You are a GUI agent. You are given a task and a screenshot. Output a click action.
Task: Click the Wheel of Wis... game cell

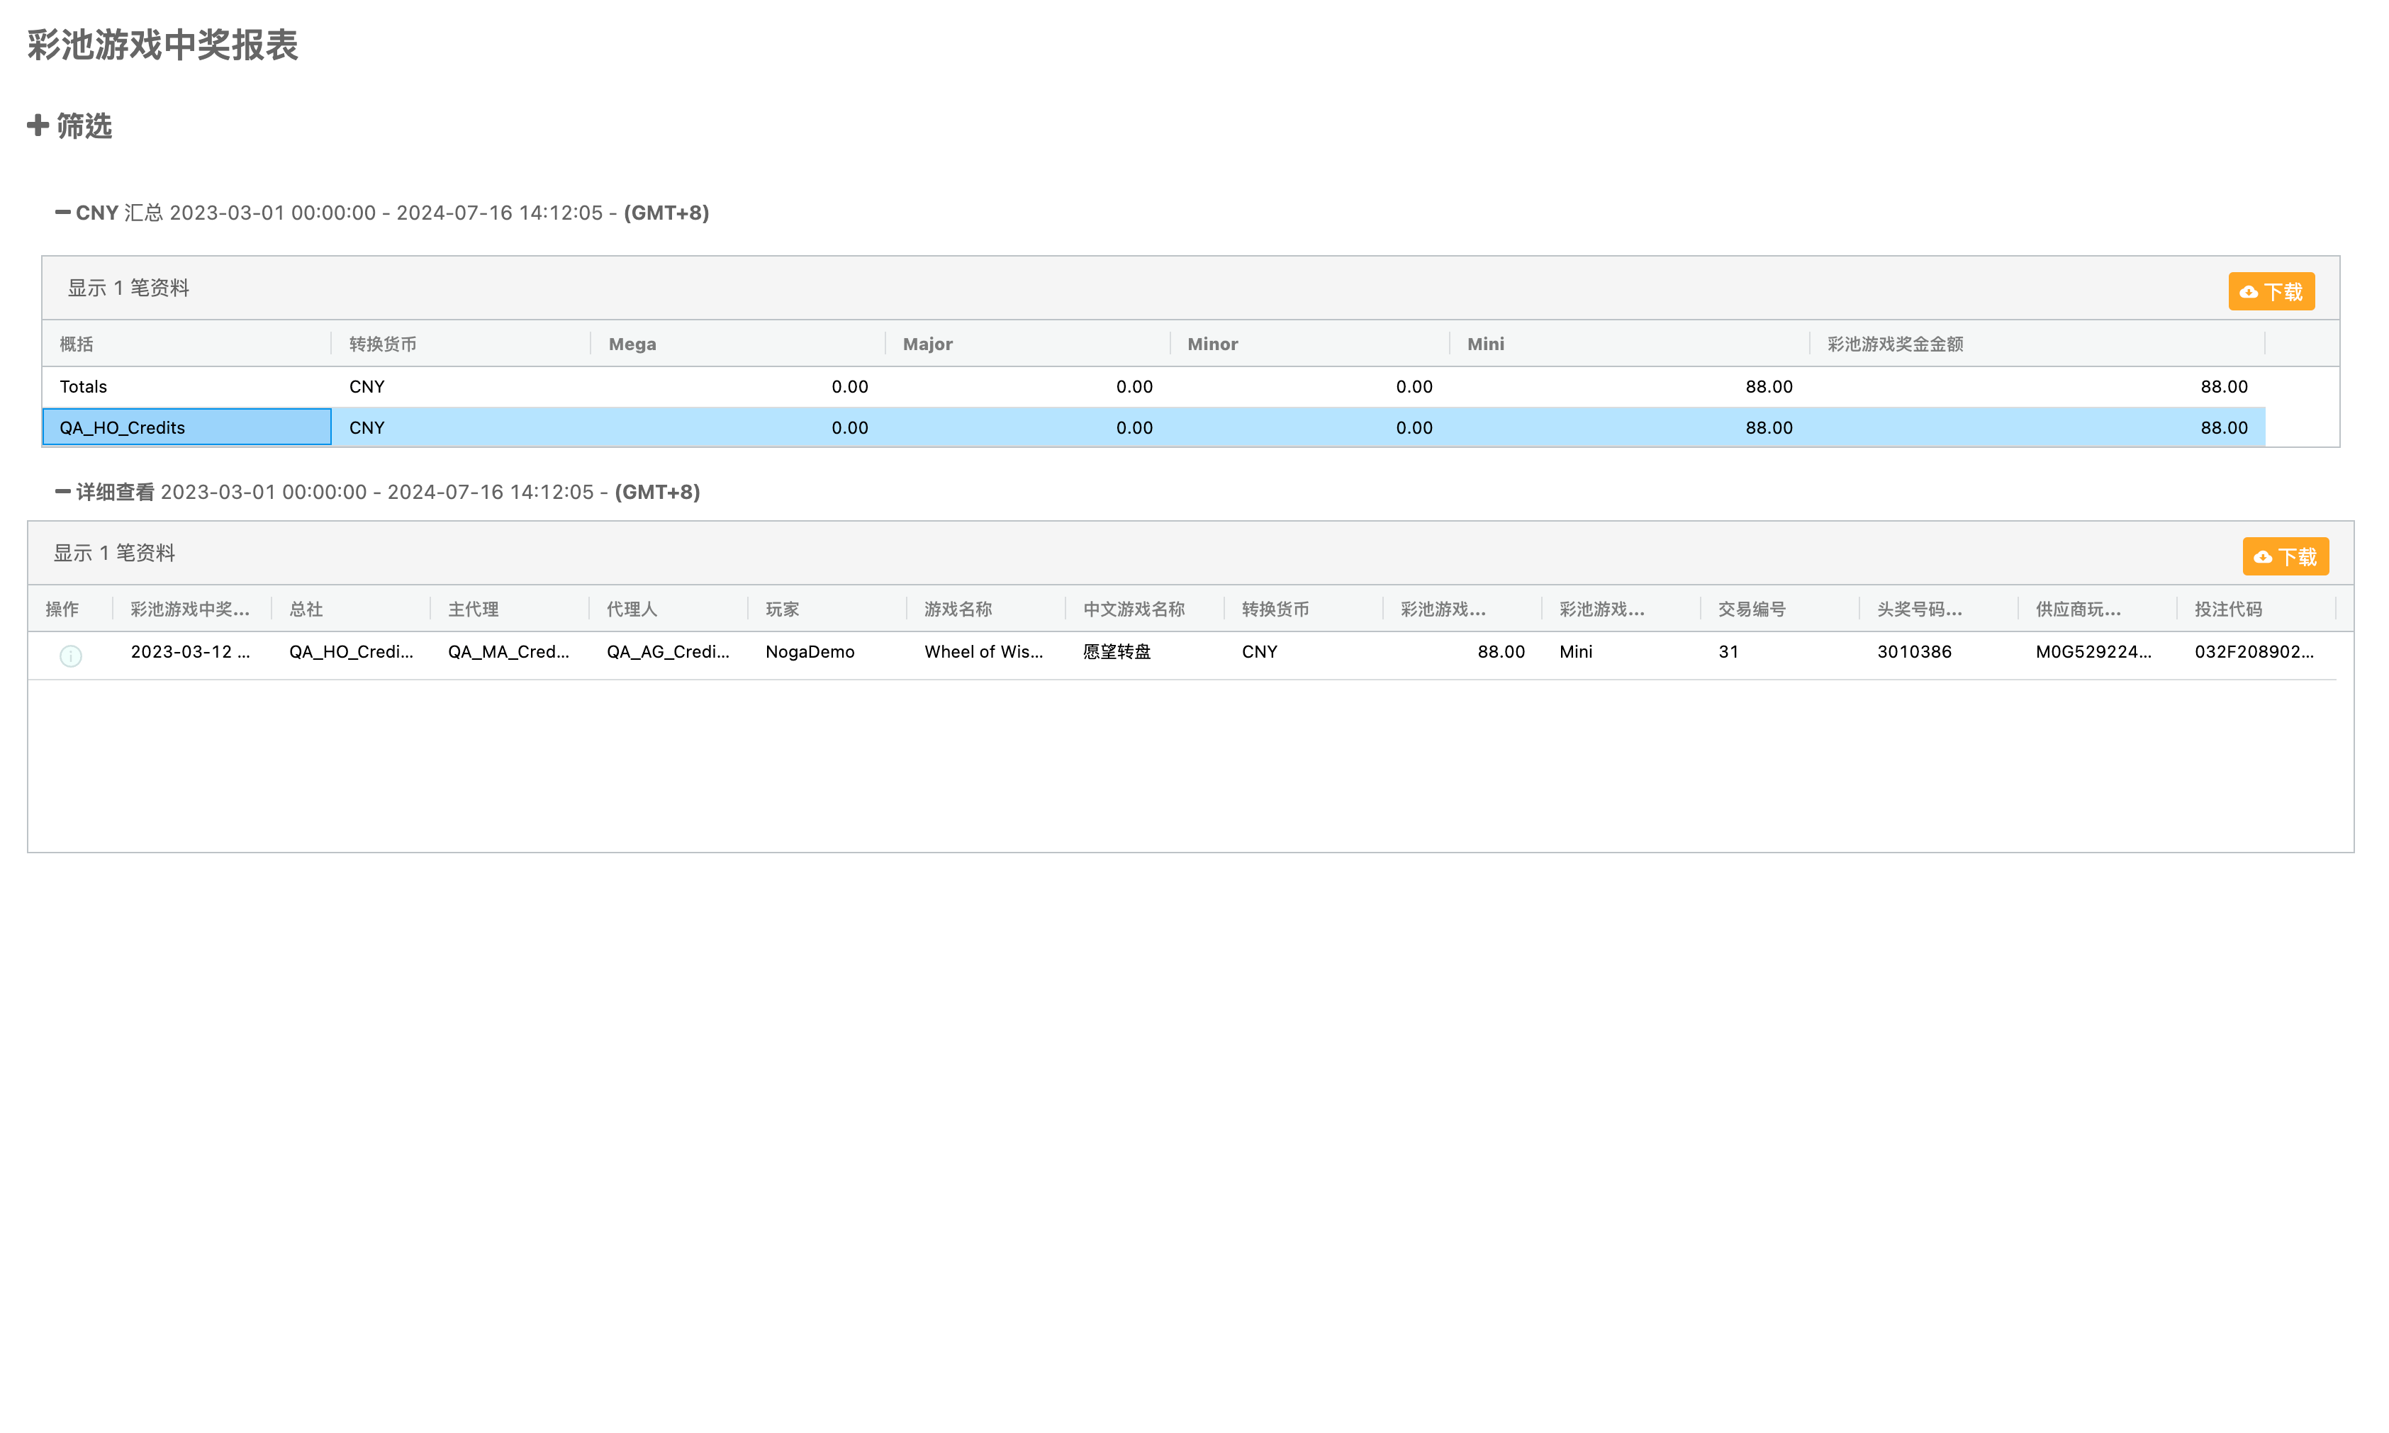tap(983, 652)
